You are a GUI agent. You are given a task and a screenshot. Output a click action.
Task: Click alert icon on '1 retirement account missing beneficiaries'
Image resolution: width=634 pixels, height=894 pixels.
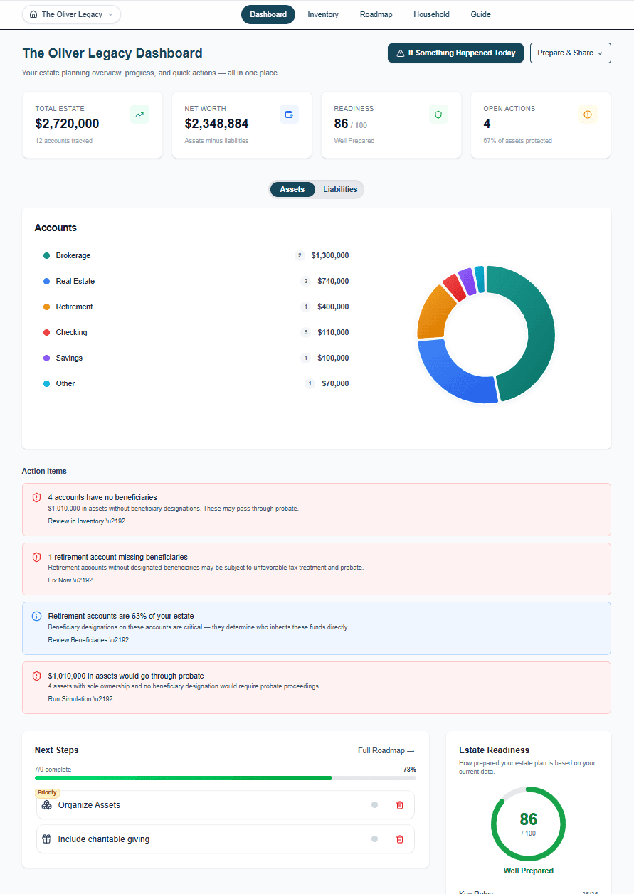coord(37,557)
